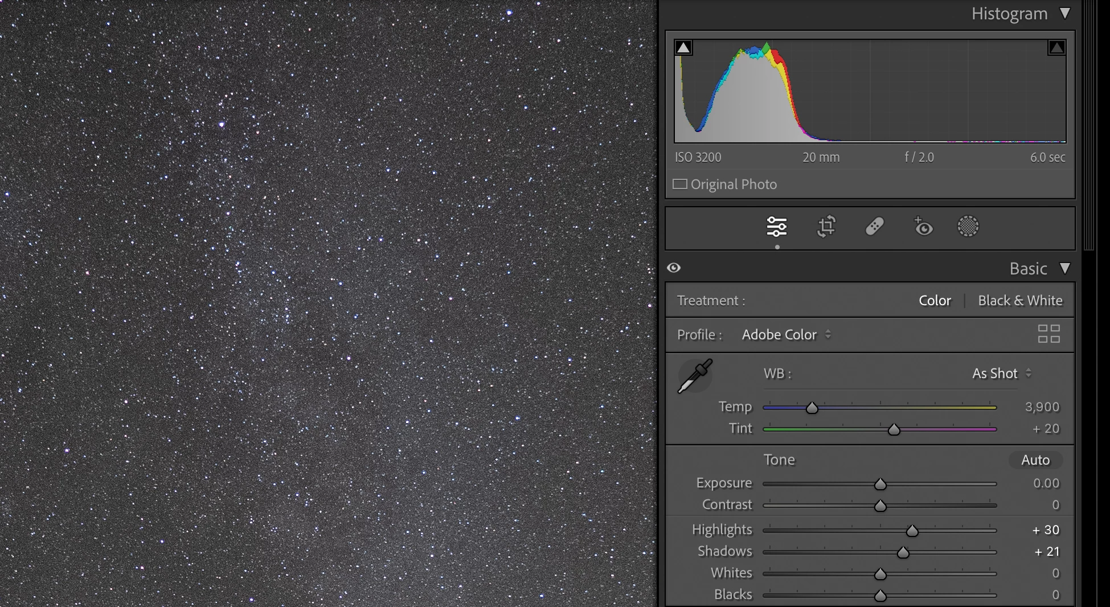The width and height of the screenshot is (1110, 607).
Task: Select the Color treatment
Action: (x=935, y=301)
